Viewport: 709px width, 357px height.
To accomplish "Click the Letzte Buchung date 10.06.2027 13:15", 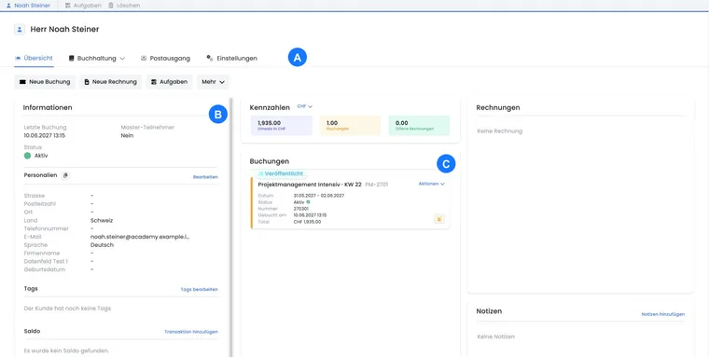I will [x=45, y=135].
